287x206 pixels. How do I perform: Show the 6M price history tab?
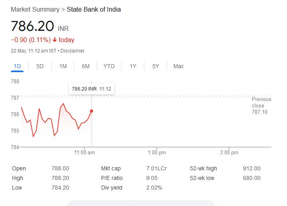point(86,66)
